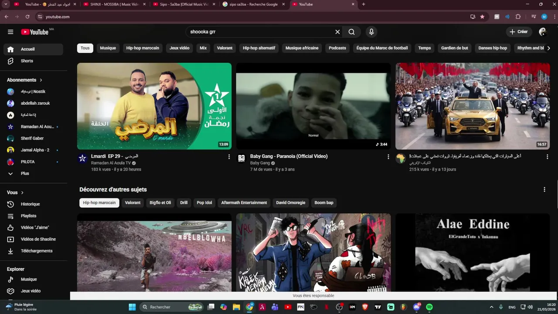Open the Lmardi EP 29 video thumbnail
This screenshot has height=314, width=558.
154,106
